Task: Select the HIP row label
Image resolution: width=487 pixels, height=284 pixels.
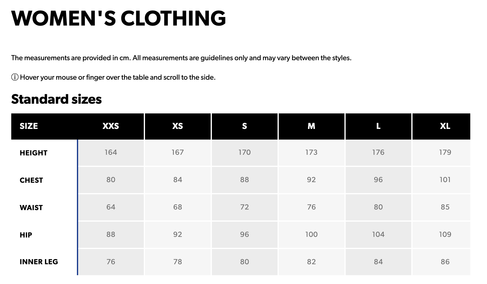Action: [x=26, y=235]
